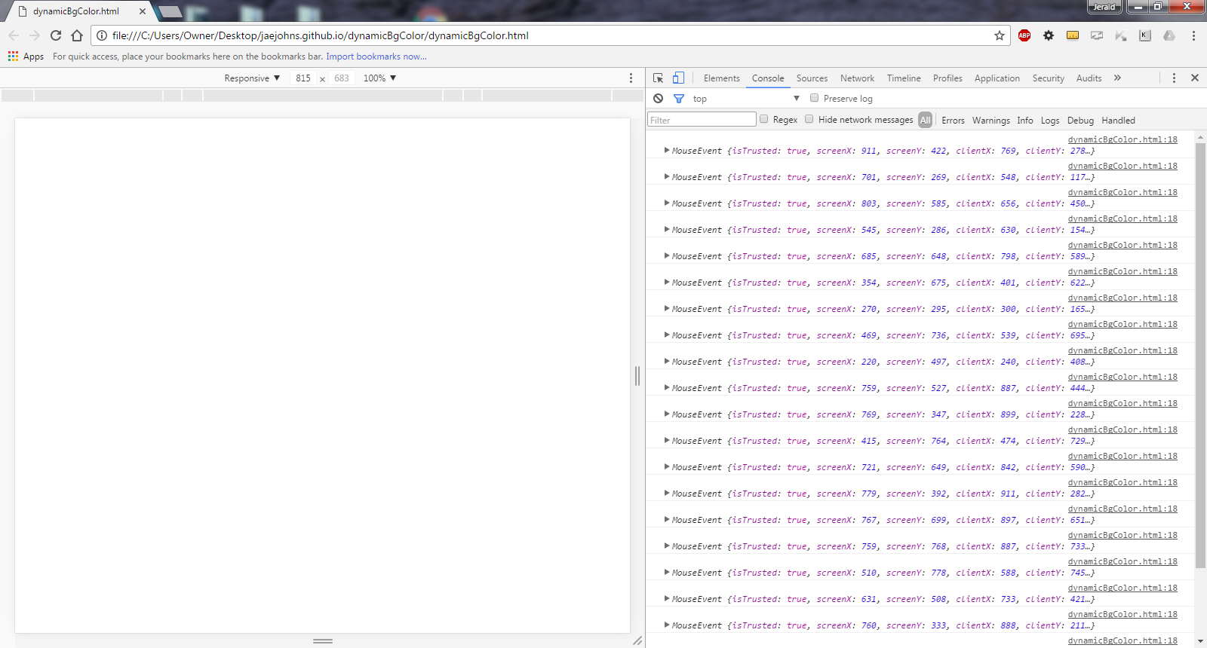Click the viewport height field 683
Screen dimensions: 1207x648
click(x=342, y=78)
